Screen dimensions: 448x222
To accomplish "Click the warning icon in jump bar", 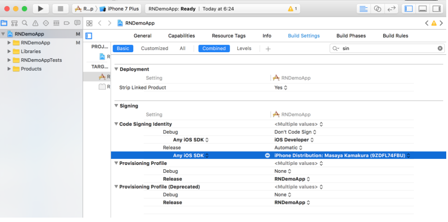I will [434, 23].
